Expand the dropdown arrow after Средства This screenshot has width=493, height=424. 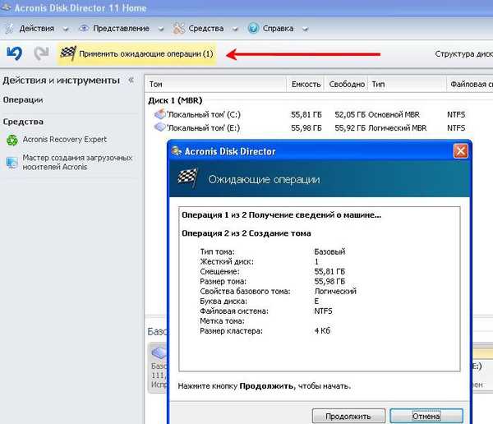coord(235,30)
